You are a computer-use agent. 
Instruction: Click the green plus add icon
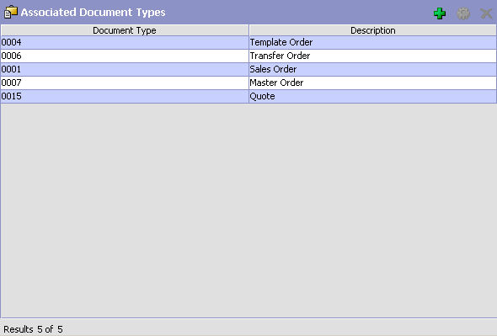(440, 13)
